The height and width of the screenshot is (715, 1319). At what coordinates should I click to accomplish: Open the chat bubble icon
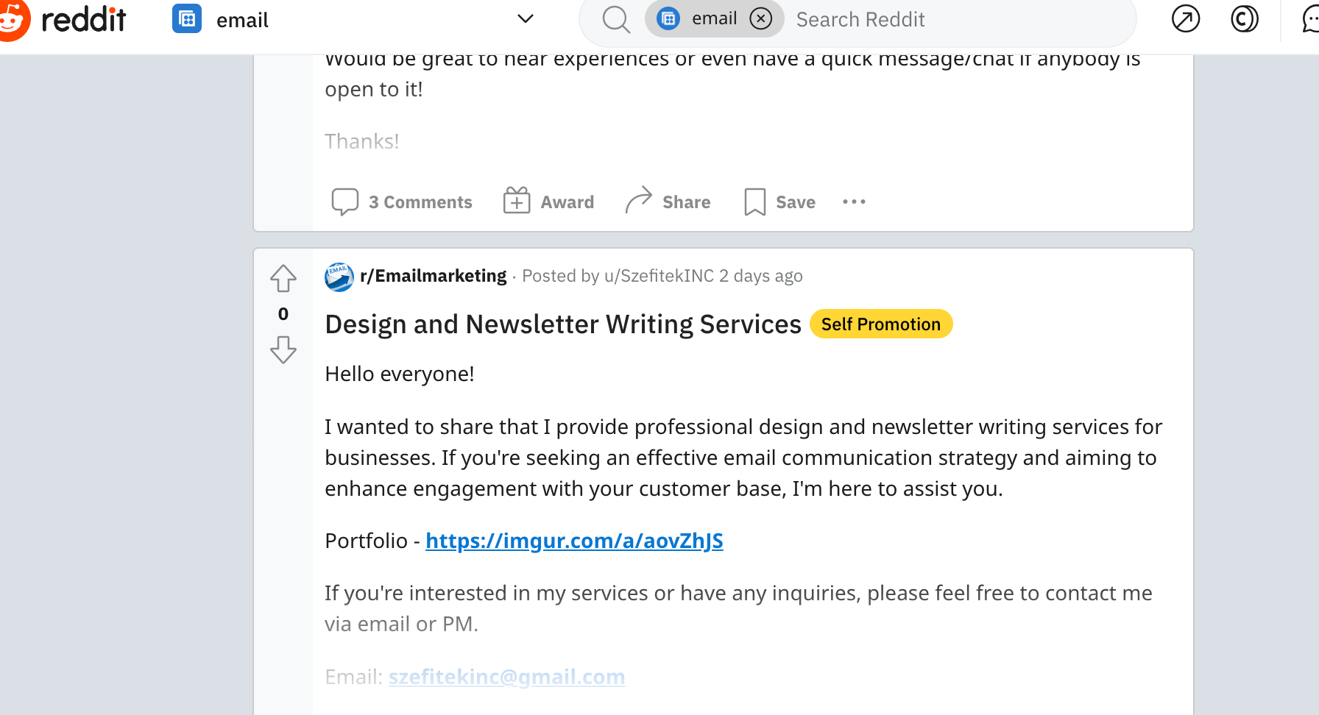[x=1310, y=19]
